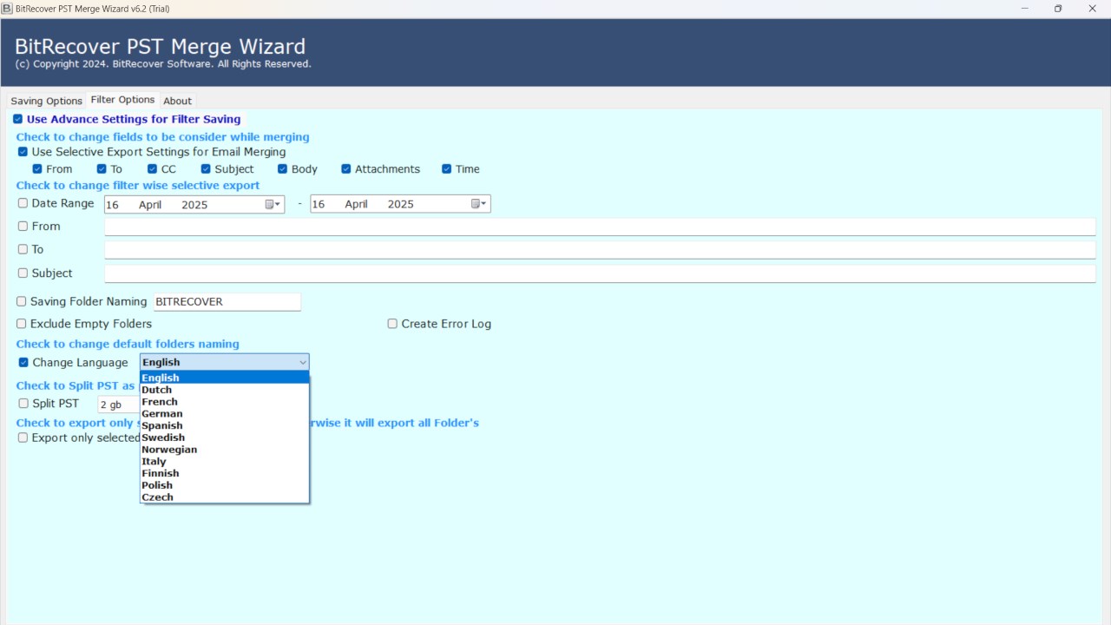Select Dutch in language list

pyautogui.click(x=225, y=390)
